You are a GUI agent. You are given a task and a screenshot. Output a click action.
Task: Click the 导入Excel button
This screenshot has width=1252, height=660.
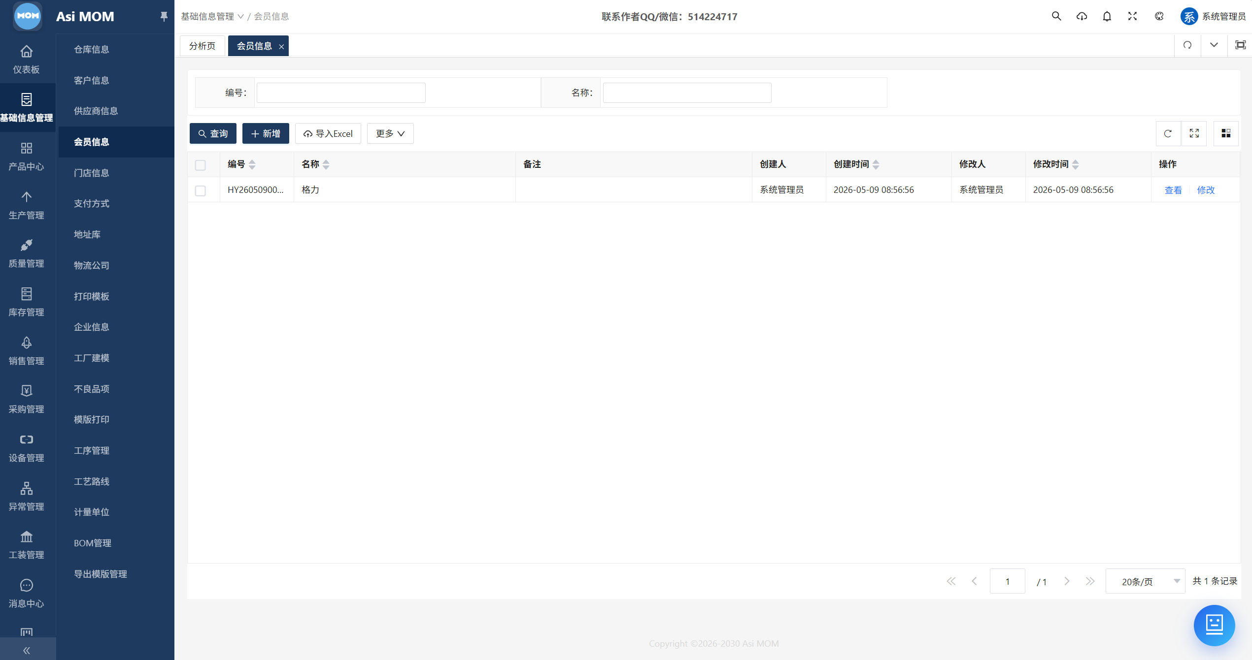click(x=328, y=133)
